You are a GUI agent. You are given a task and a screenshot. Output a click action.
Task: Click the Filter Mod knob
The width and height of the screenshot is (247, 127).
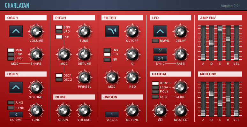click(112, 77)
